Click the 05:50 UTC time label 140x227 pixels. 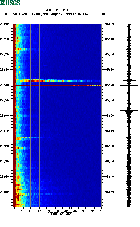point(109,100)
